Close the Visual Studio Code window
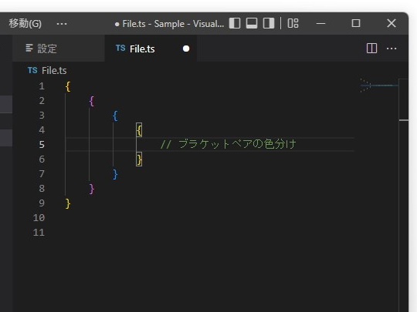This screenshot has height=312, width=417. (392, 23)
